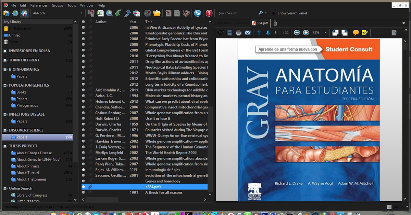Add a Sticky Note comment icon
This screenshot has width=411, height=215.
click(356, 33)
